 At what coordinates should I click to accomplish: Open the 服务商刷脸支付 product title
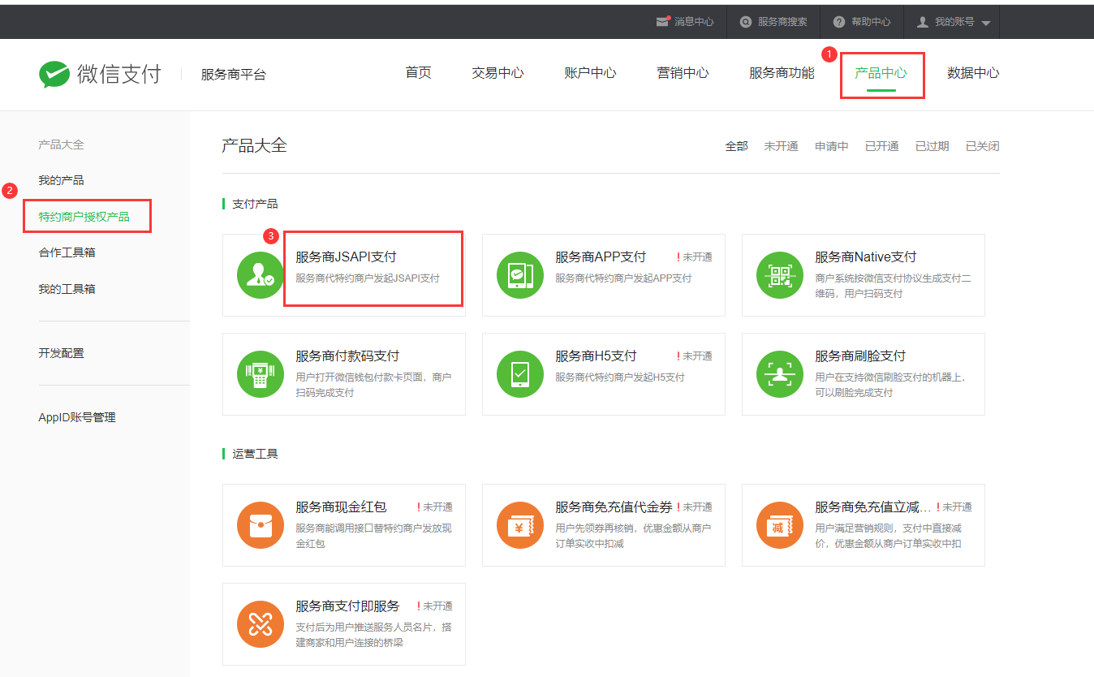[860, 356]
